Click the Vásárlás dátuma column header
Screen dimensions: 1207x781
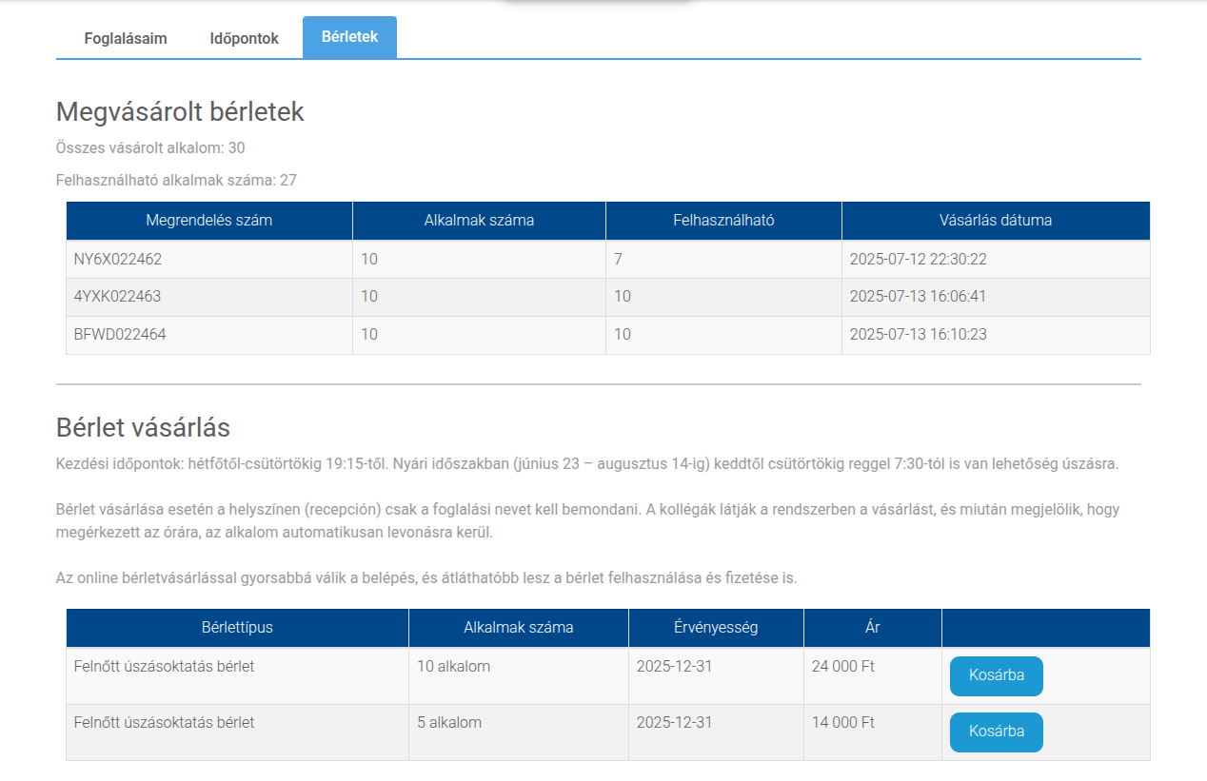(x=995, y=221)
